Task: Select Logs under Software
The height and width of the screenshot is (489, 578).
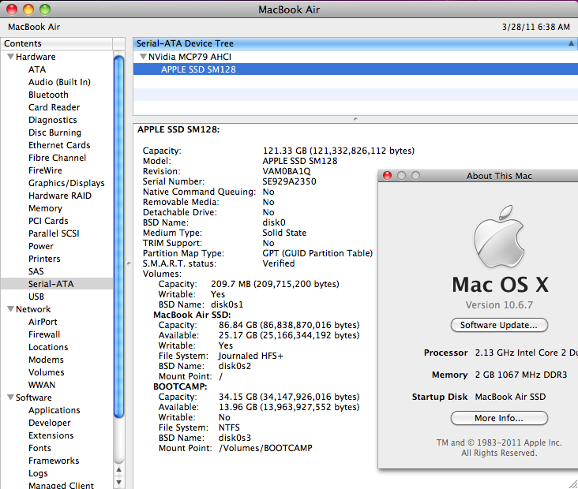Action: [38, 473]
